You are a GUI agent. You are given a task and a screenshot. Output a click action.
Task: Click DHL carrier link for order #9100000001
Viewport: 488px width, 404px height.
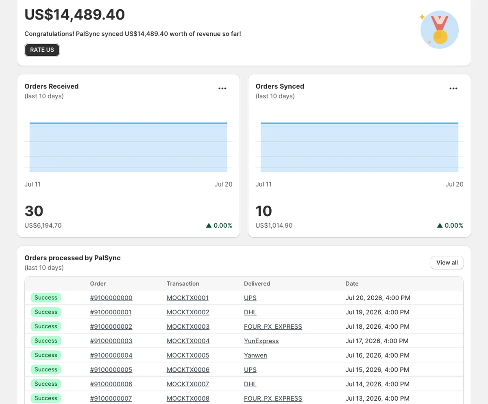pyautogui.click(x=250, y=312)
